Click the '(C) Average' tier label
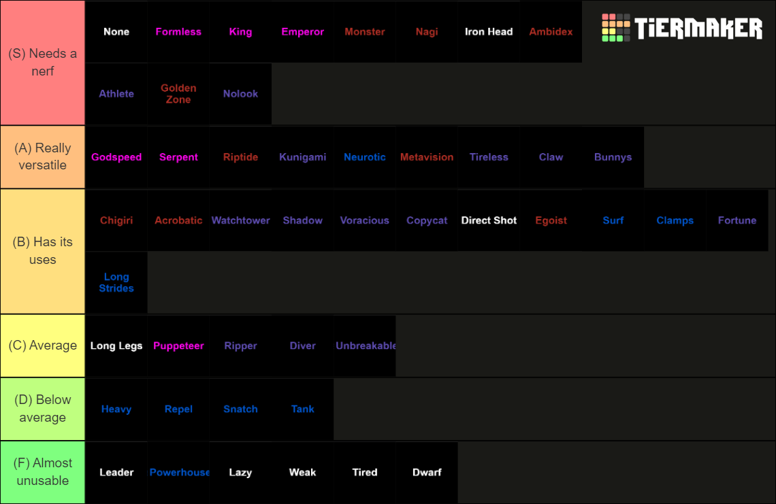Image resolution: width=776 pixels, height=504 pixels. pos(42,346)
